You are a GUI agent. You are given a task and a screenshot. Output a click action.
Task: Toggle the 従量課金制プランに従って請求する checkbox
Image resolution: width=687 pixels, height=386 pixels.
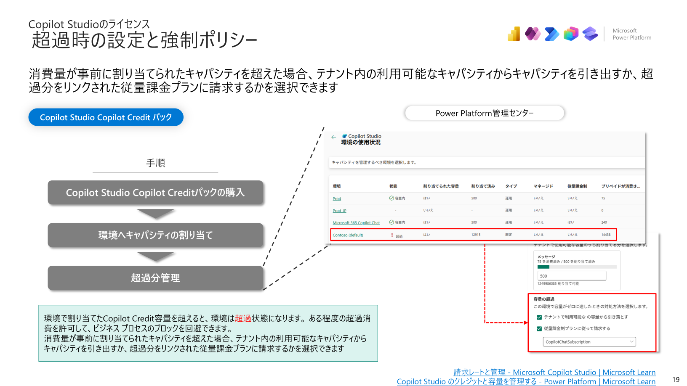click(539, 329)
